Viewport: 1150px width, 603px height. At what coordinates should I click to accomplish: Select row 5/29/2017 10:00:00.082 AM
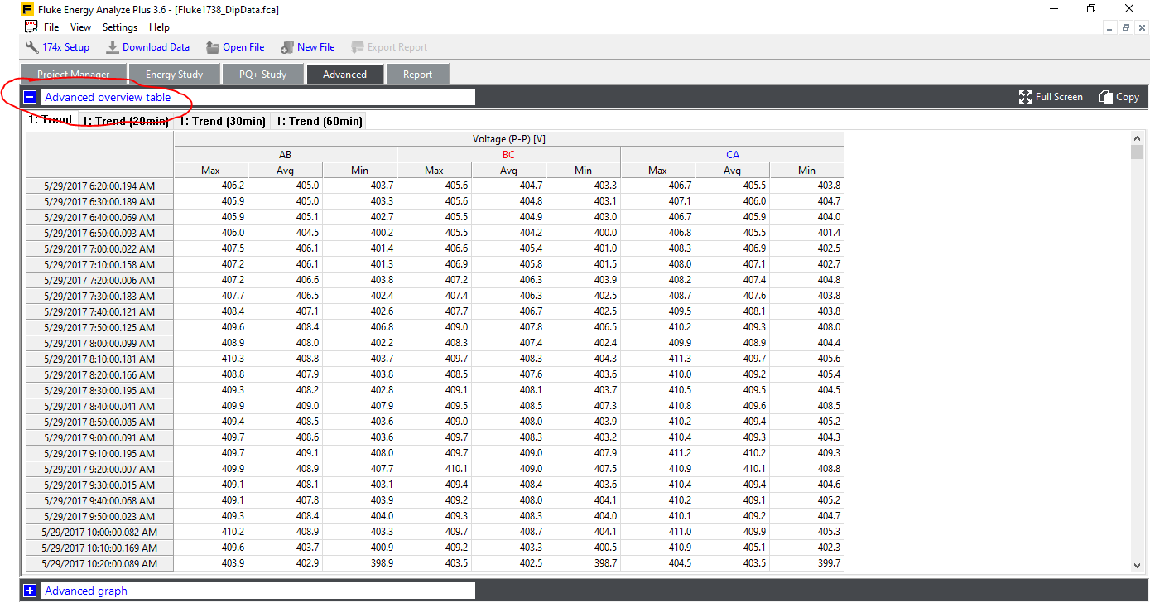[99, 533]
